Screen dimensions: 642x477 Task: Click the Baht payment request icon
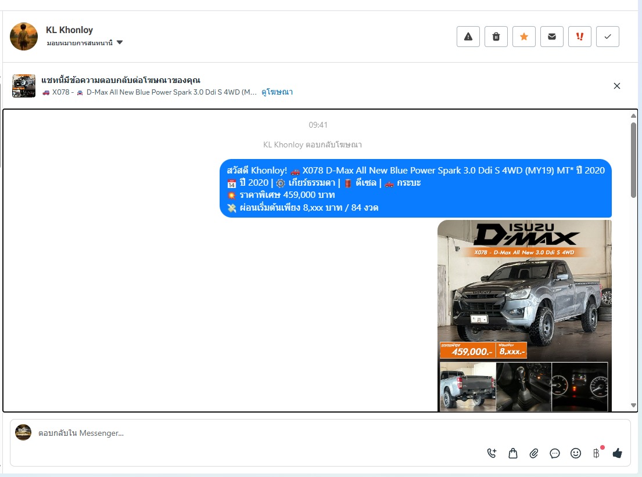pyautogui.click(x=596, y=453)
